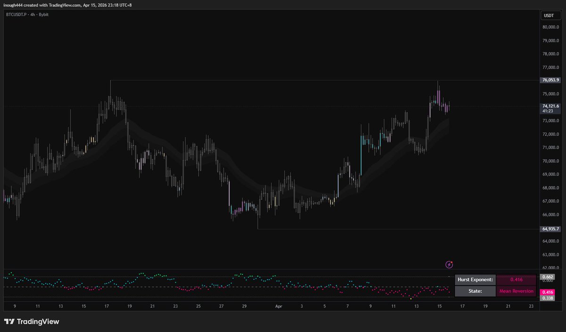Image resolution: width=566 pixels, height=332 pixels.
Task: Click the 72,000.0 price axis label
Action: (551, 134)
